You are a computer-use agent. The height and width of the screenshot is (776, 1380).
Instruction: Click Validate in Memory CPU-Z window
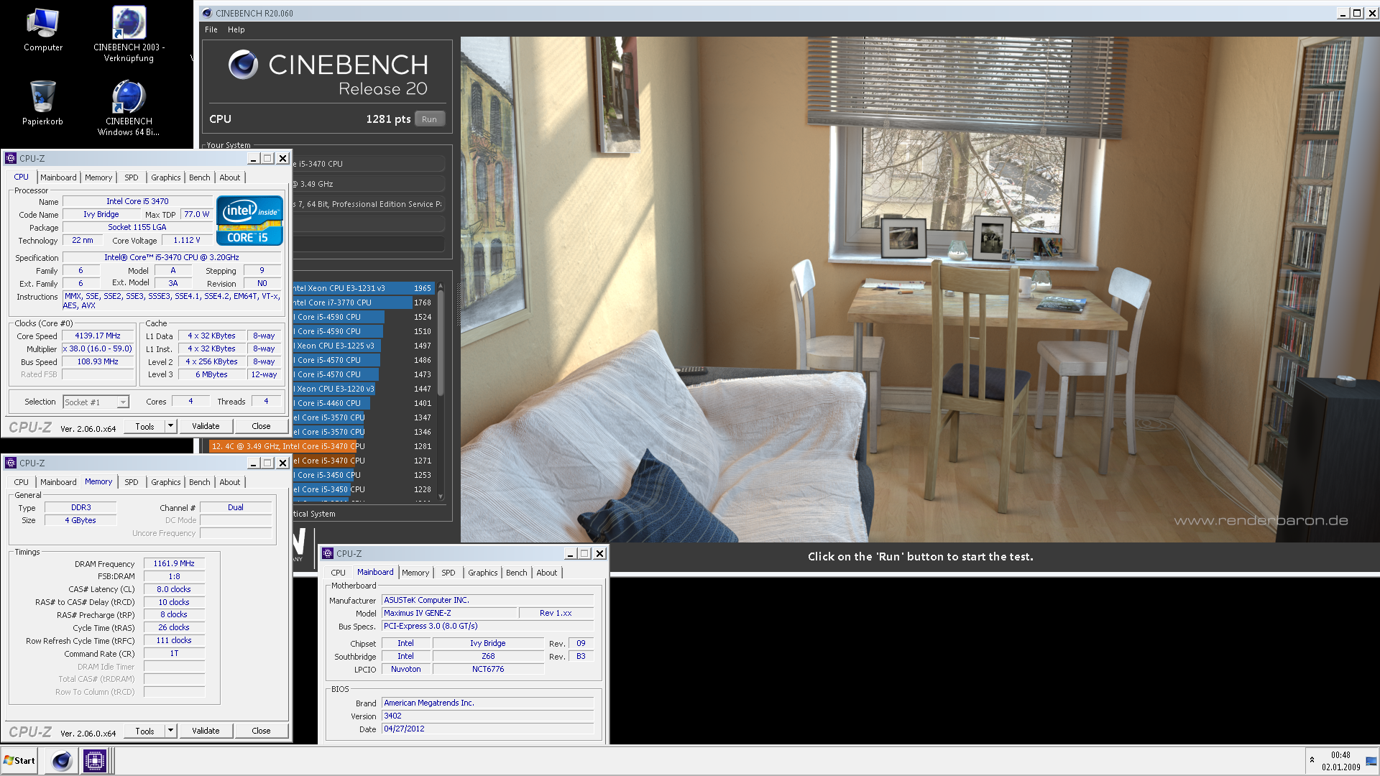(206, 731)
